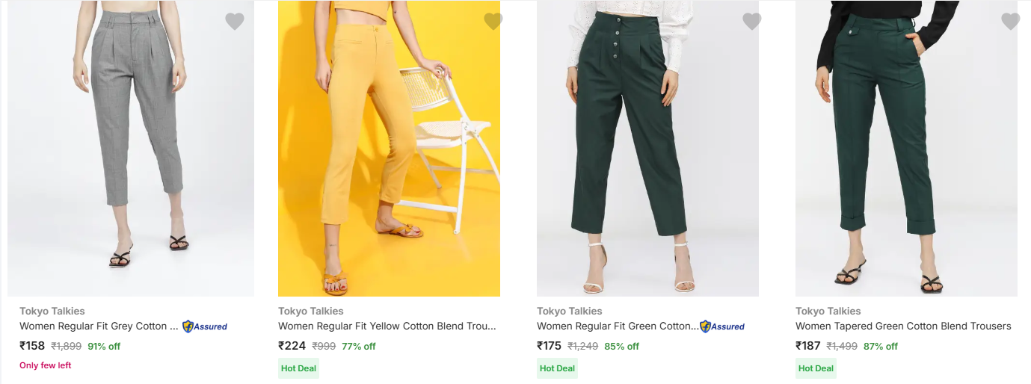Click the ₹158 price of grey trousers
1031x384 pixels.
click(x=32, y=346)
